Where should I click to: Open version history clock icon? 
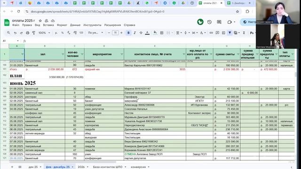click(x=209, y=22)
